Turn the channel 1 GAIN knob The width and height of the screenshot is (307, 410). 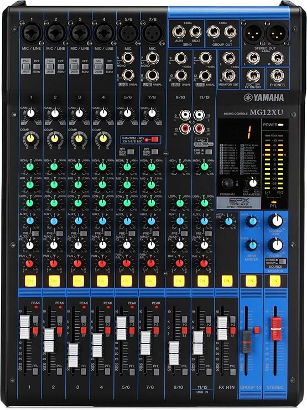(x=31, y=113)
